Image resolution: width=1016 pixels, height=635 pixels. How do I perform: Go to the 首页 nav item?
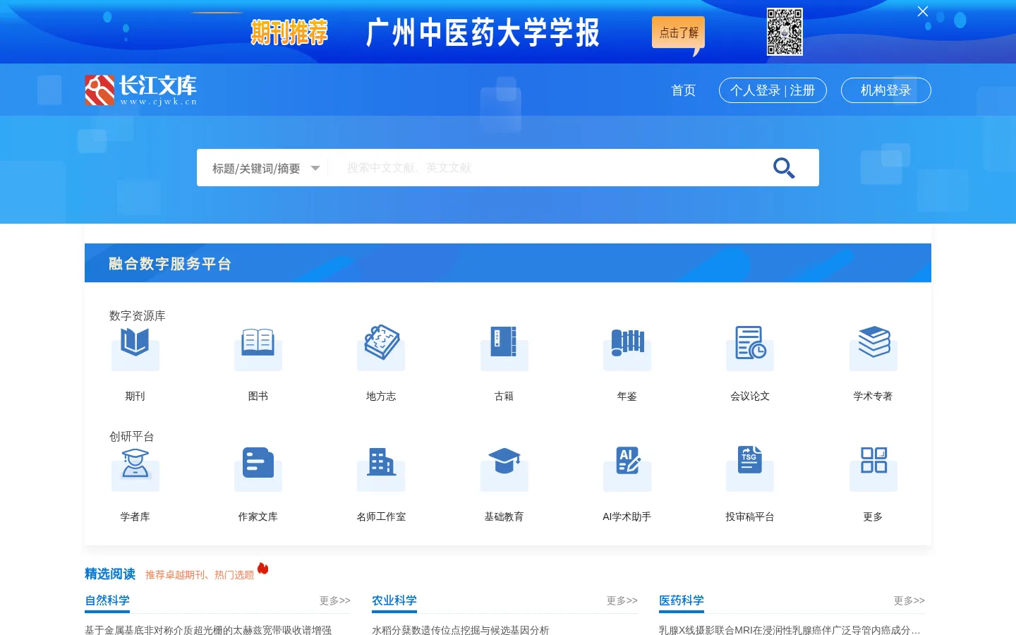pyautogui.click(x=683, y=90)
